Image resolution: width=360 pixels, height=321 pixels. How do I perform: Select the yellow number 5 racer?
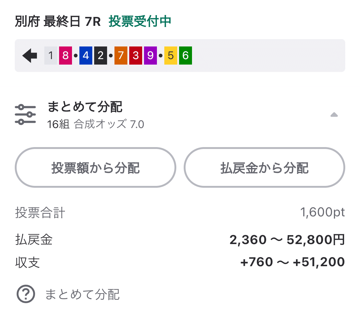tap(170, 55)
